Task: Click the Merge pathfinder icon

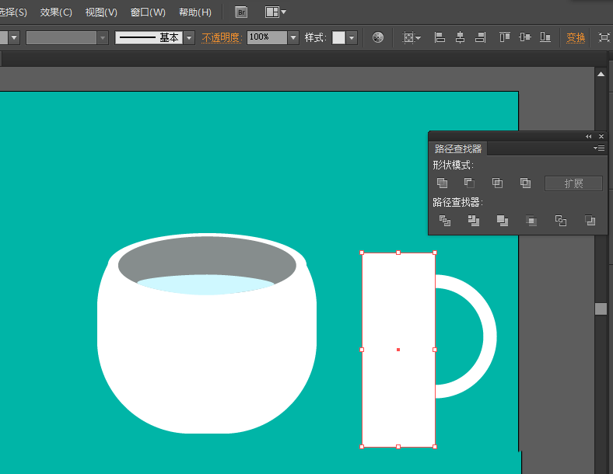Action: [503, 221]
